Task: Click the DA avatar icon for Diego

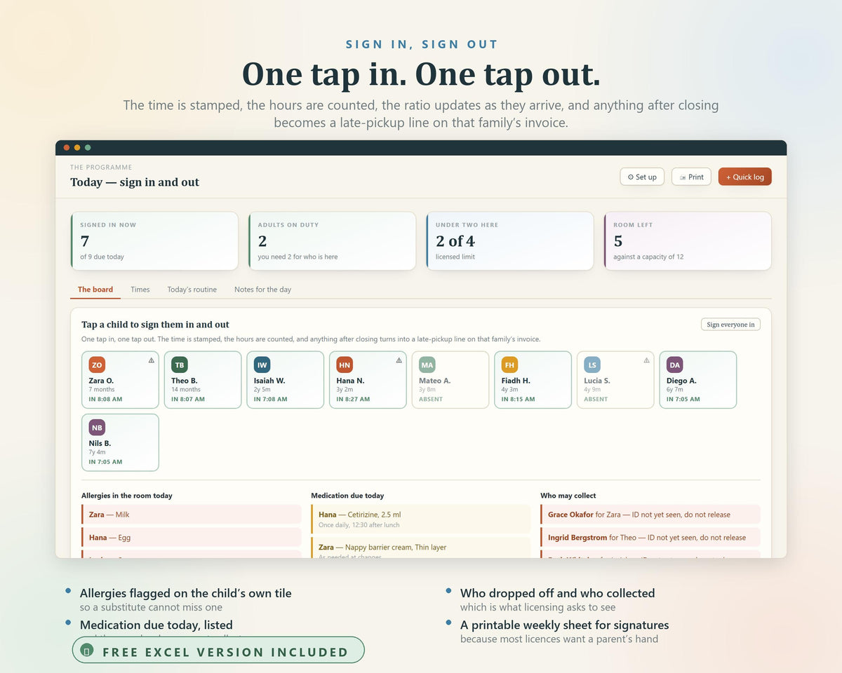Action: point(675,365)
